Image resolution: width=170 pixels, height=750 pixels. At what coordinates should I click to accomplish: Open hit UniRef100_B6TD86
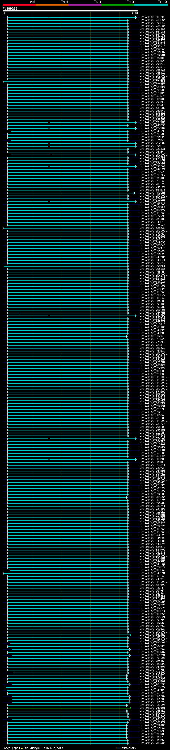(152, 32)
